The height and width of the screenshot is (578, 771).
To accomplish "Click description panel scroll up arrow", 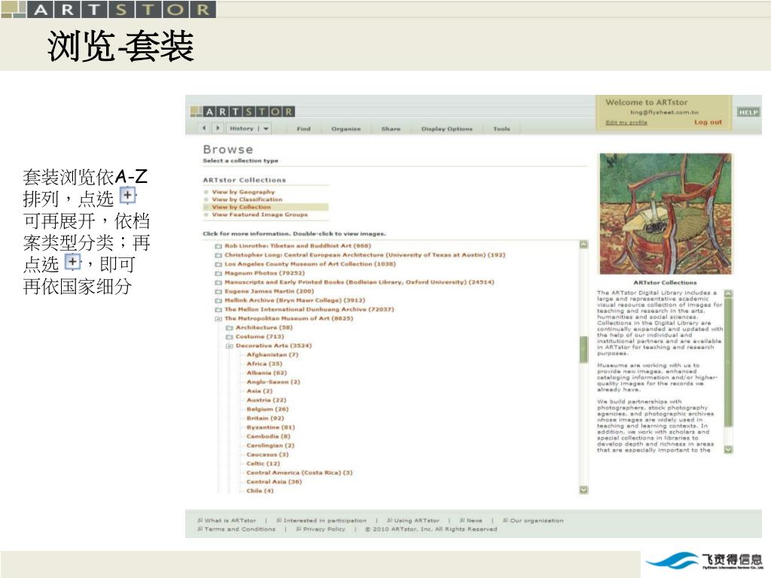I will point(728,294).
